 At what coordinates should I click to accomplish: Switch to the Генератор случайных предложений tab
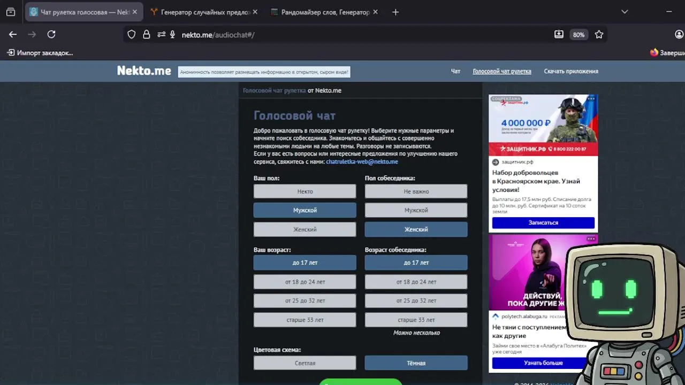tap(203, 12)
